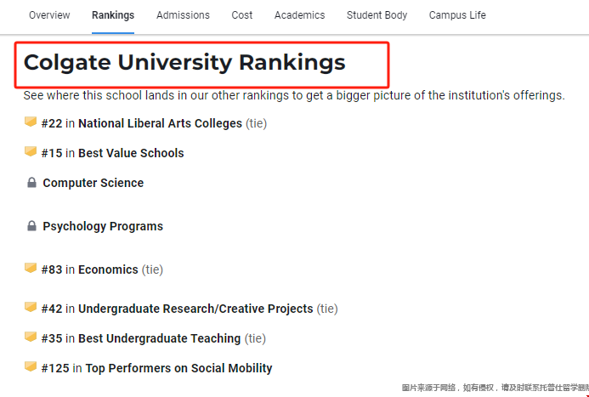Go to the Cost tab
Screen dimensions: 589x397
(242, 15)
